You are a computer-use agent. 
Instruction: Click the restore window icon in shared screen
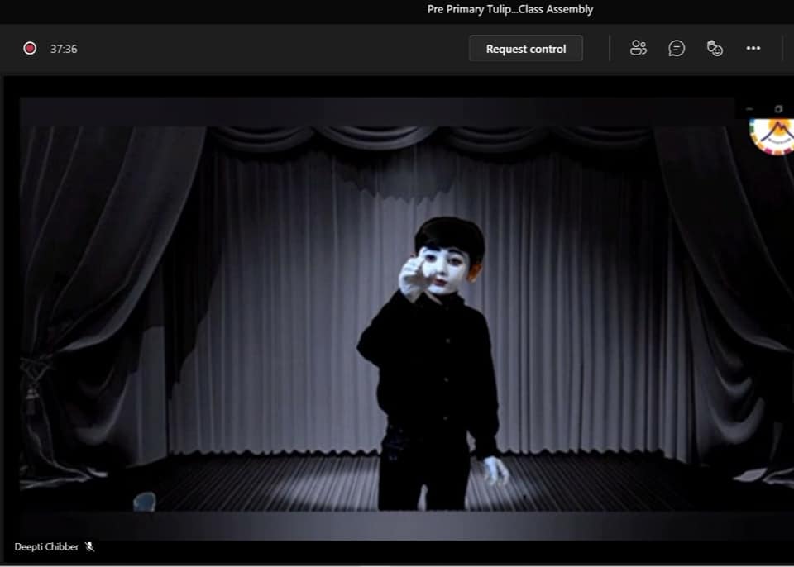point(779,109)
